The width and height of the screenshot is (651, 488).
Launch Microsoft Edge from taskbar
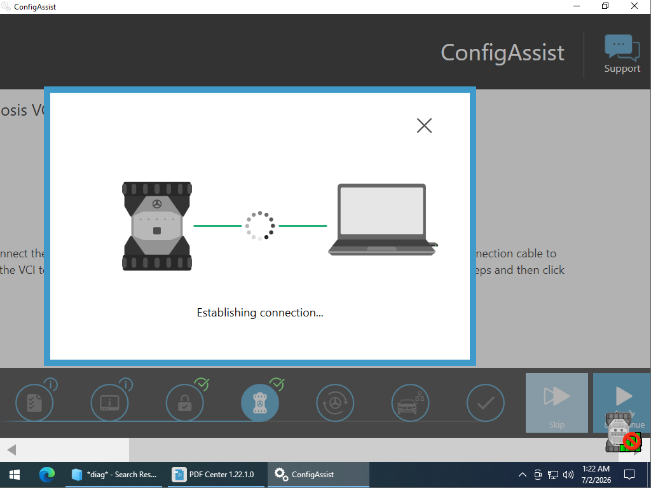[x=47, y=475]
